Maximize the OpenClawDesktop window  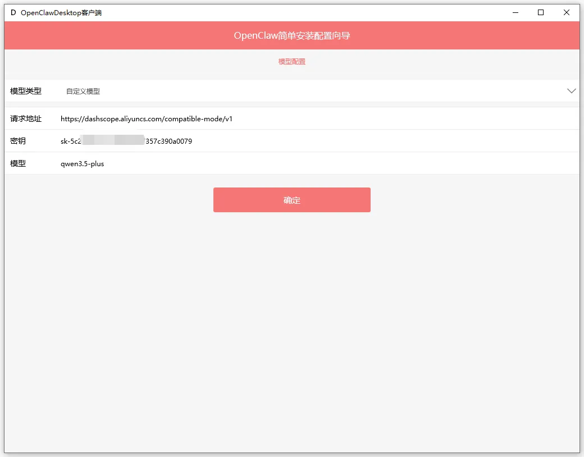coord(541,13)
